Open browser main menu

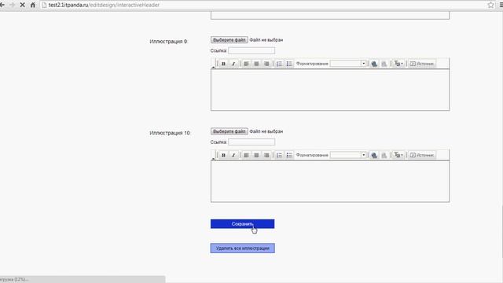[501, 5]
